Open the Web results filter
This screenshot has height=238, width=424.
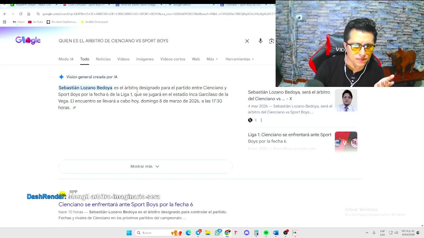tap(196, 59)
